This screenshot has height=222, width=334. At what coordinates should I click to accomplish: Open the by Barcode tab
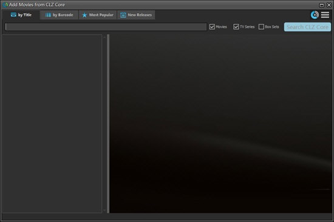click(59, 15)
